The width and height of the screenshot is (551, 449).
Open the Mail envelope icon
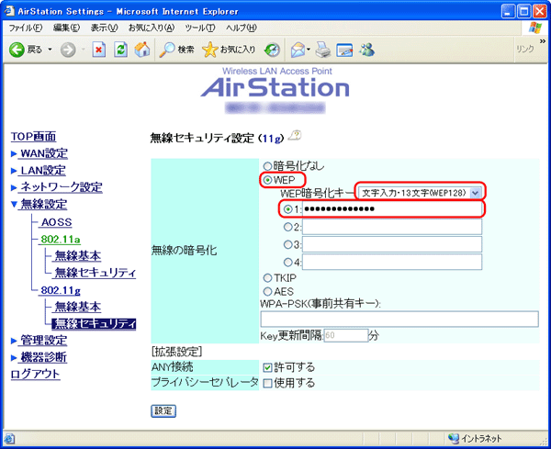[x=298, y=50]
